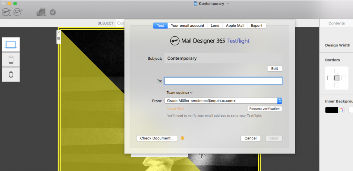Click the SUBJECT field in main window
353x171 pixels.
pyautogui.click(x=120, y=23)
